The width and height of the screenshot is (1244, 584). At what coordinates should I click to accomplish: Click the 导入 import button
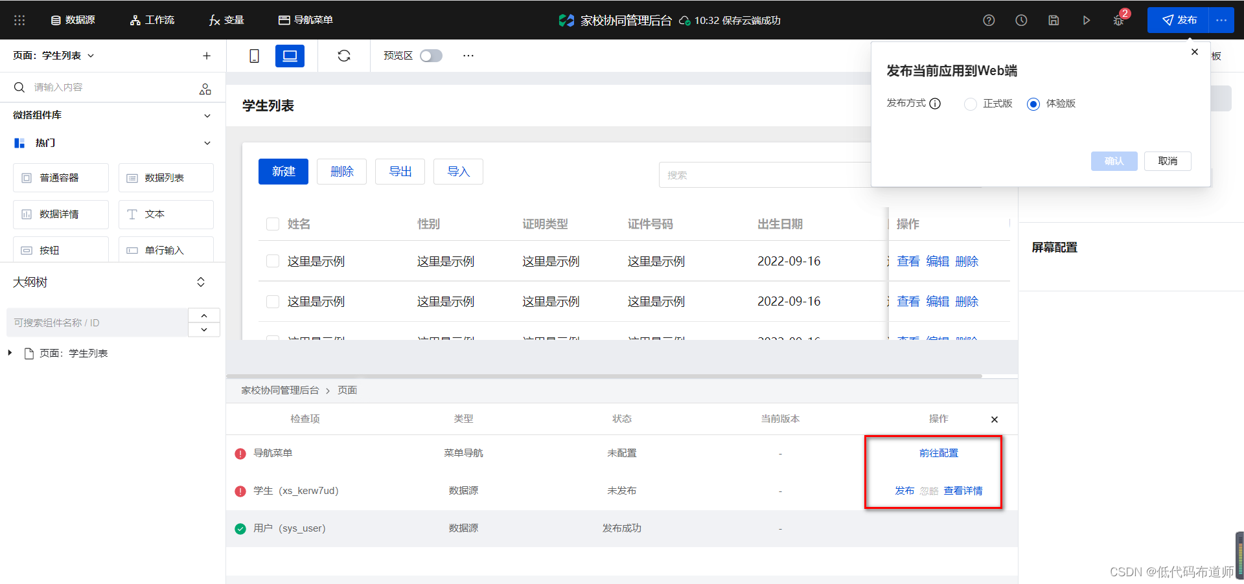(458, 172)
